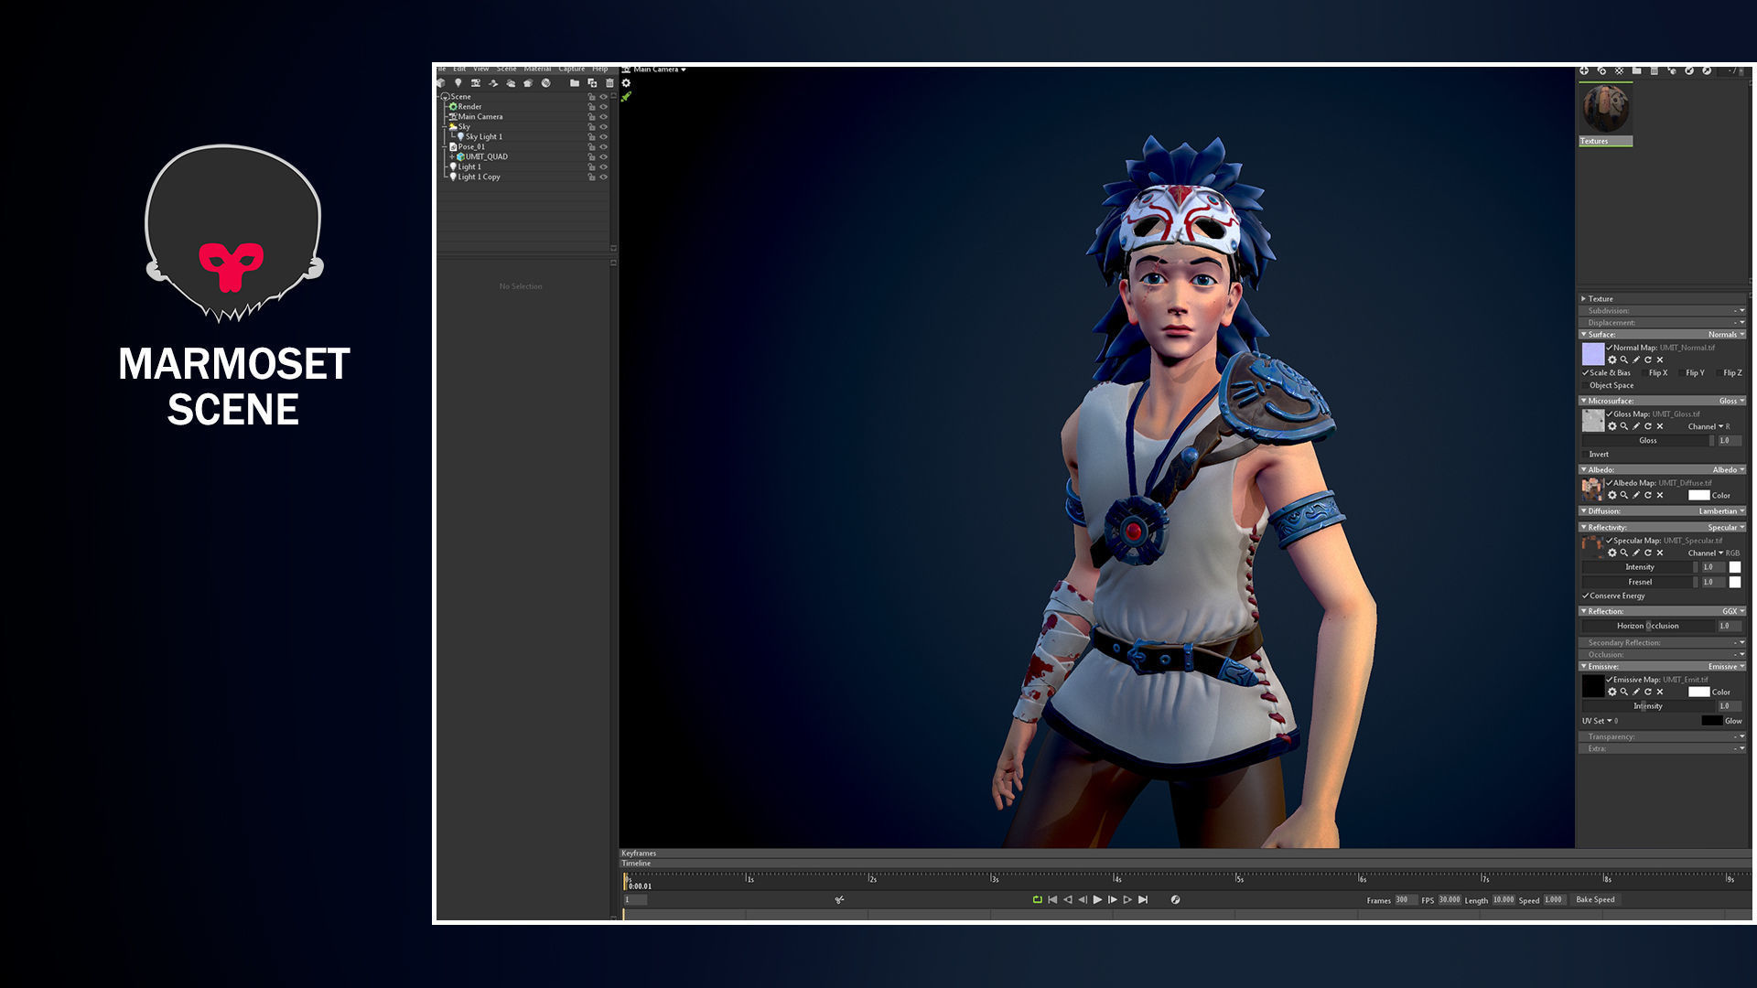
Task: Lock the UMIT_QUAD mesh
Action: 591,157
